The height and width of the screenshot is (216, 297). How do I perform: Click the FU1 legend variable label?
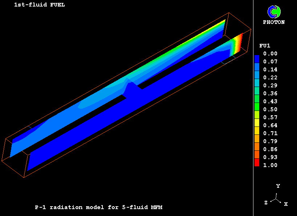coord(264,46)
